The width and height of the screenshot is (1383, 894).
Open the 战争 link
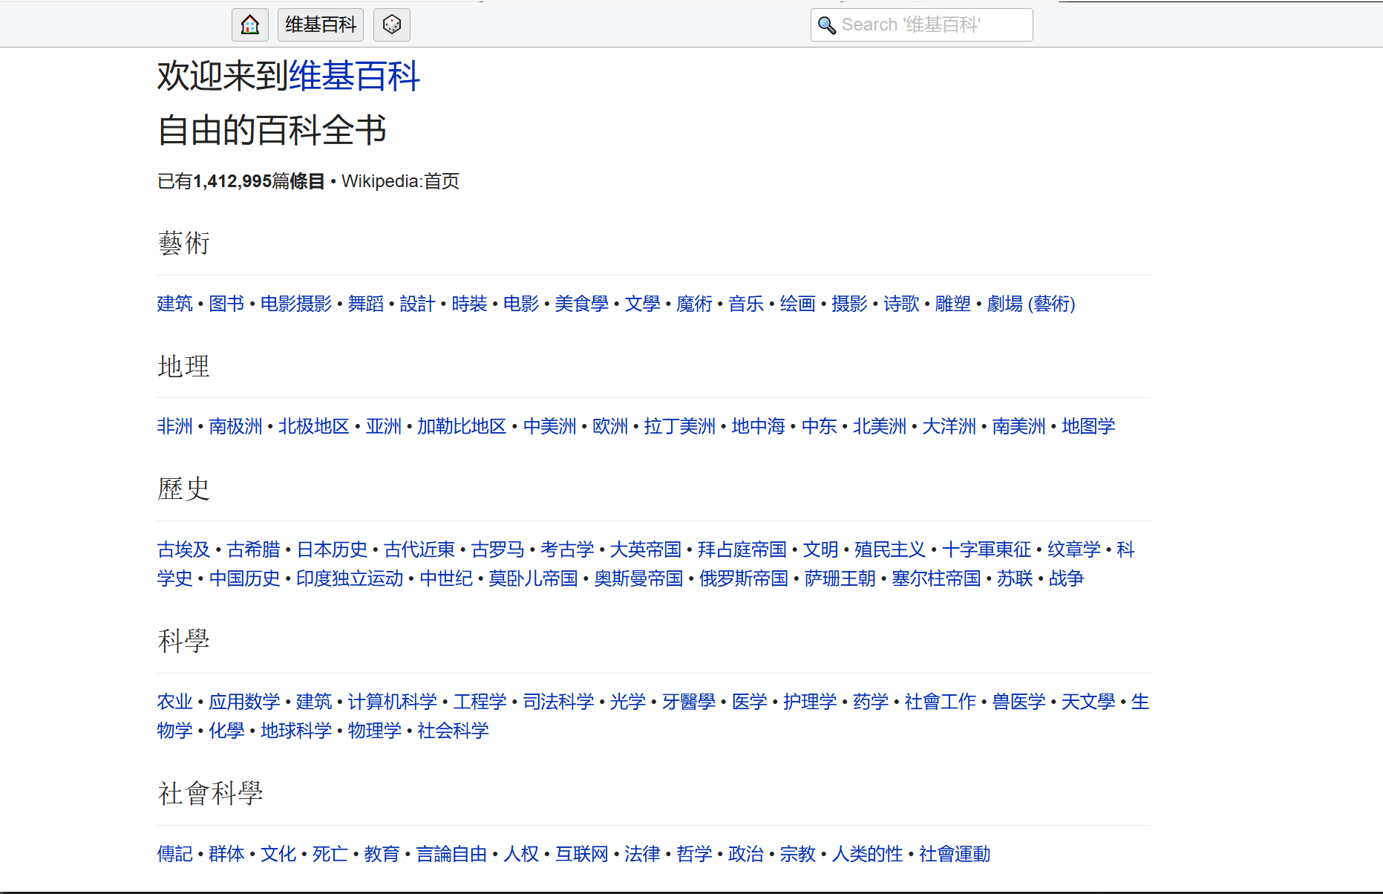coord(1067,578)
